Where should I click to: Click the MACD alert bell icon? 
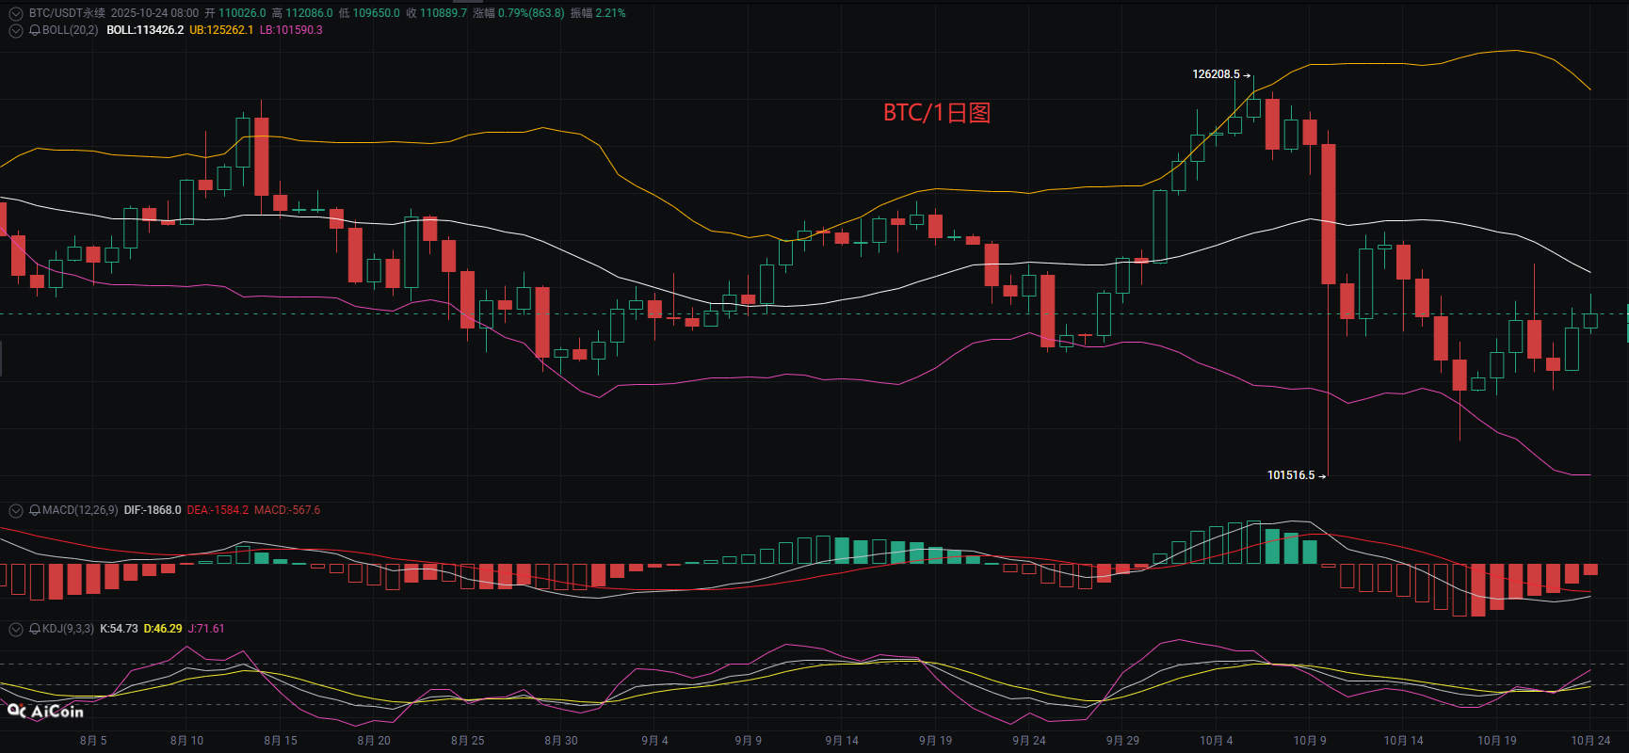tap(35, 510)
